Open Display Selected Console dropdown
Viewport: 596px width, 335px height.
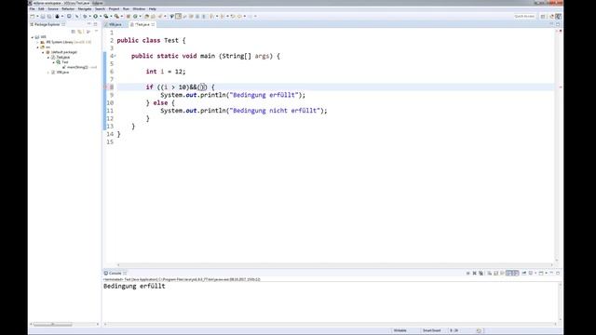tap(535, 273)
